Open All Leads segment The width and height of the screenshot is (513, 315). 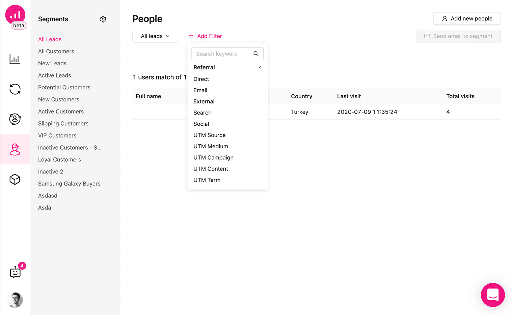tap(50, 39)
